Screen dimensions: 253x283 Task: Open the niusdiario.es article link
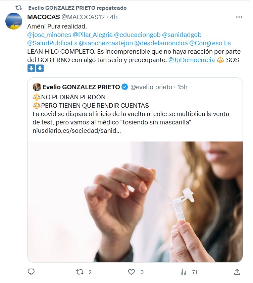click(x=77, y=130)
